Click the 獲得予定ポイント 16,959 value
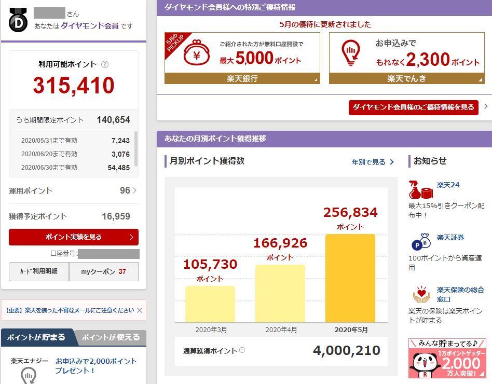 click(x=116, y=216)
